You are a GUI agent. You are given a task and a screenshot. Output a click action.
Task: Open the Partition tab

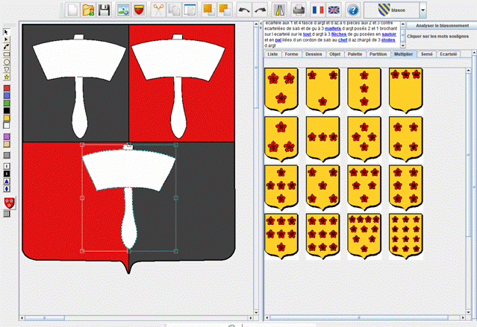click(378, 54)
